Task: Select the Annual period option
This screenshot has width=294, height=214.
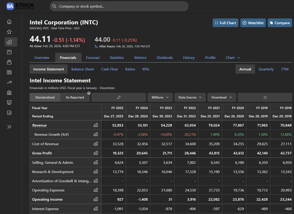Action: pyautogui.click(x=245, y=69)
